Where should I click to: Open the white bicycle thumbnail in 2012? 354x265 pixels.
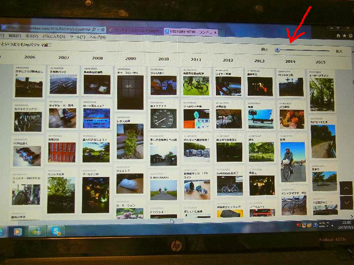tap(230, 185)
